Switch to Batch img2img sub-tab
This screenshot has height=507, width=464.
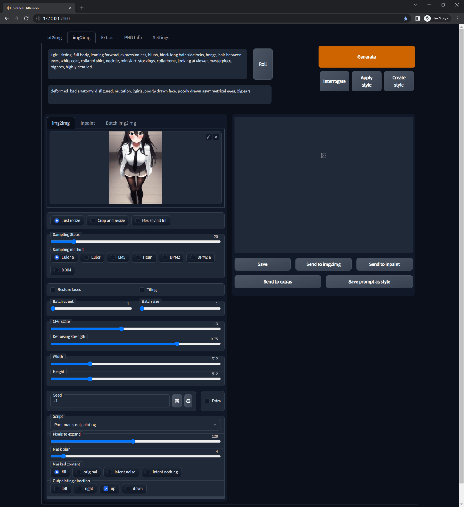pyautogui.click(x=121, y=123)
